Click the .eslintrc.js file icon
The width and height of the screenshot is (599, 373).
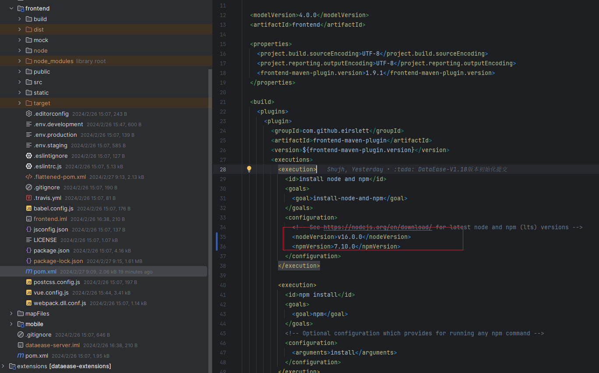tap(29, 166)
